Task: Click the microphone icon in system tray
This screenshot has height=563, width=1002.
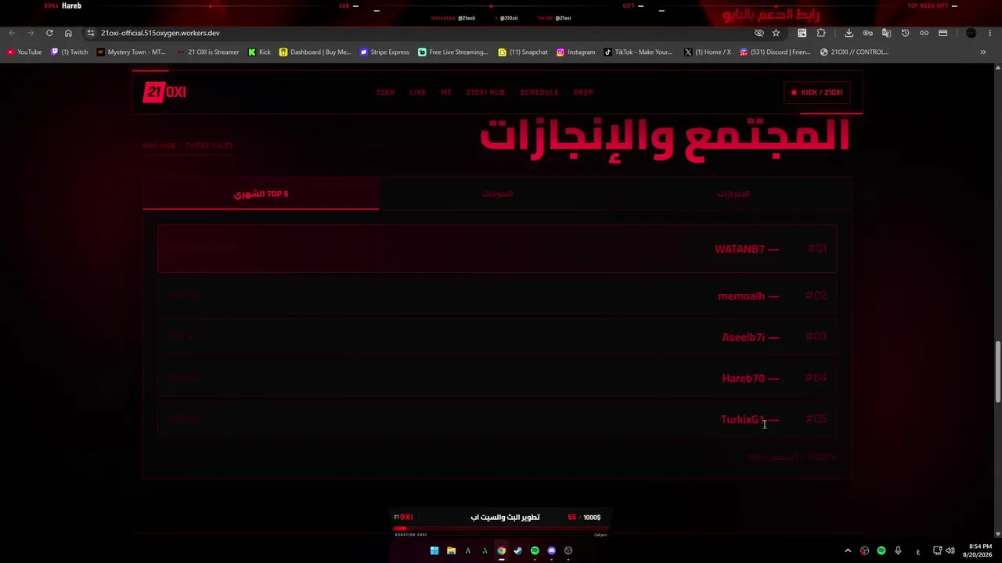Action: 898,550
